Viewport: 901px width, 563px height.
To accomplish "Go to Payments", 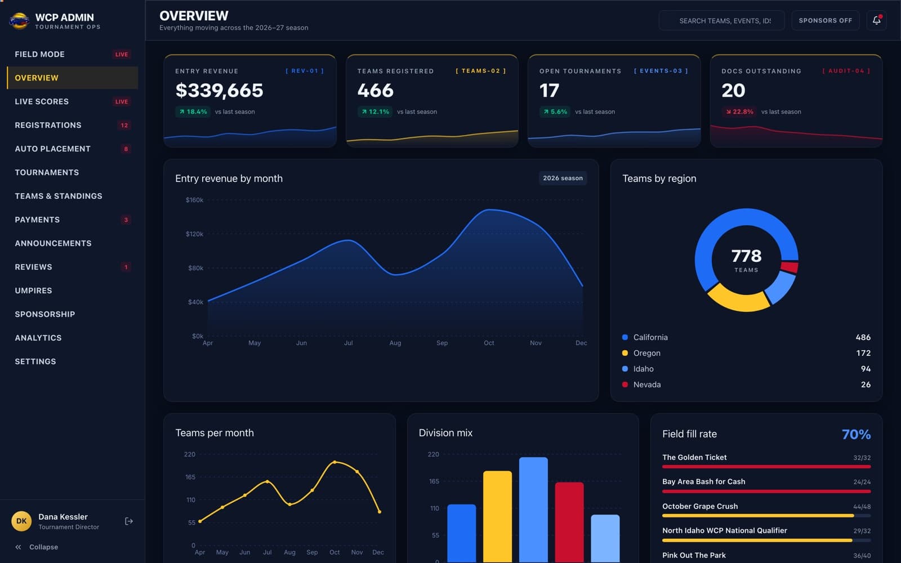I will point(72,220).
